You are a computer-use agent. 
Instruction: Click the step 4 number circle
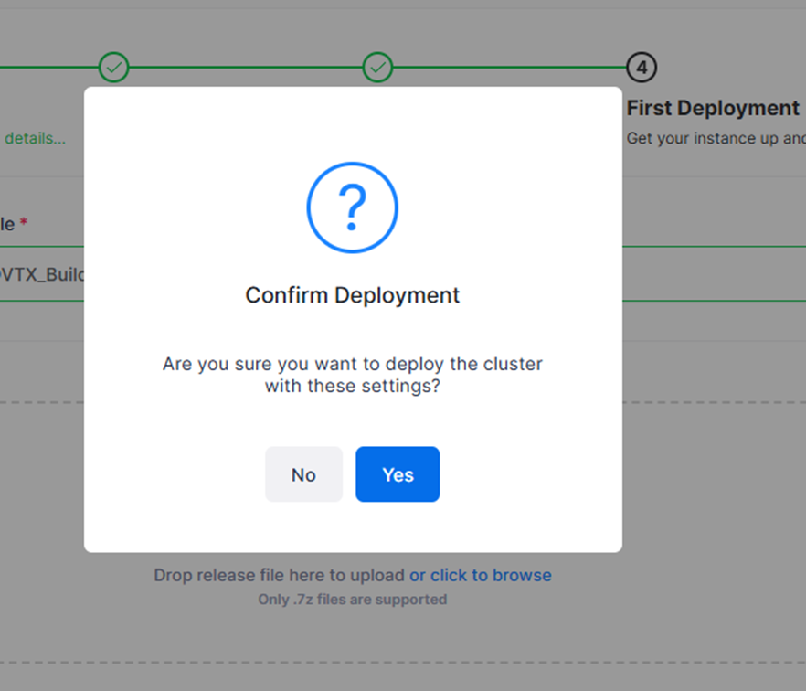coord(642,67)
